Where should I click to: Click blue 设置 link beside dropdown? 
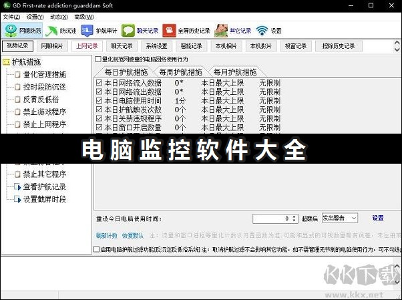pyautogui.click(x=378, y=218)
